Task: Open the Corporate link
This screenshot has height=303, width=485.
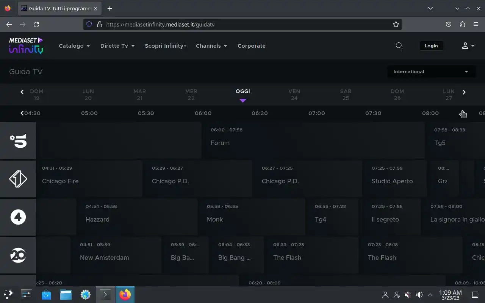Action: tap(252, 46)
